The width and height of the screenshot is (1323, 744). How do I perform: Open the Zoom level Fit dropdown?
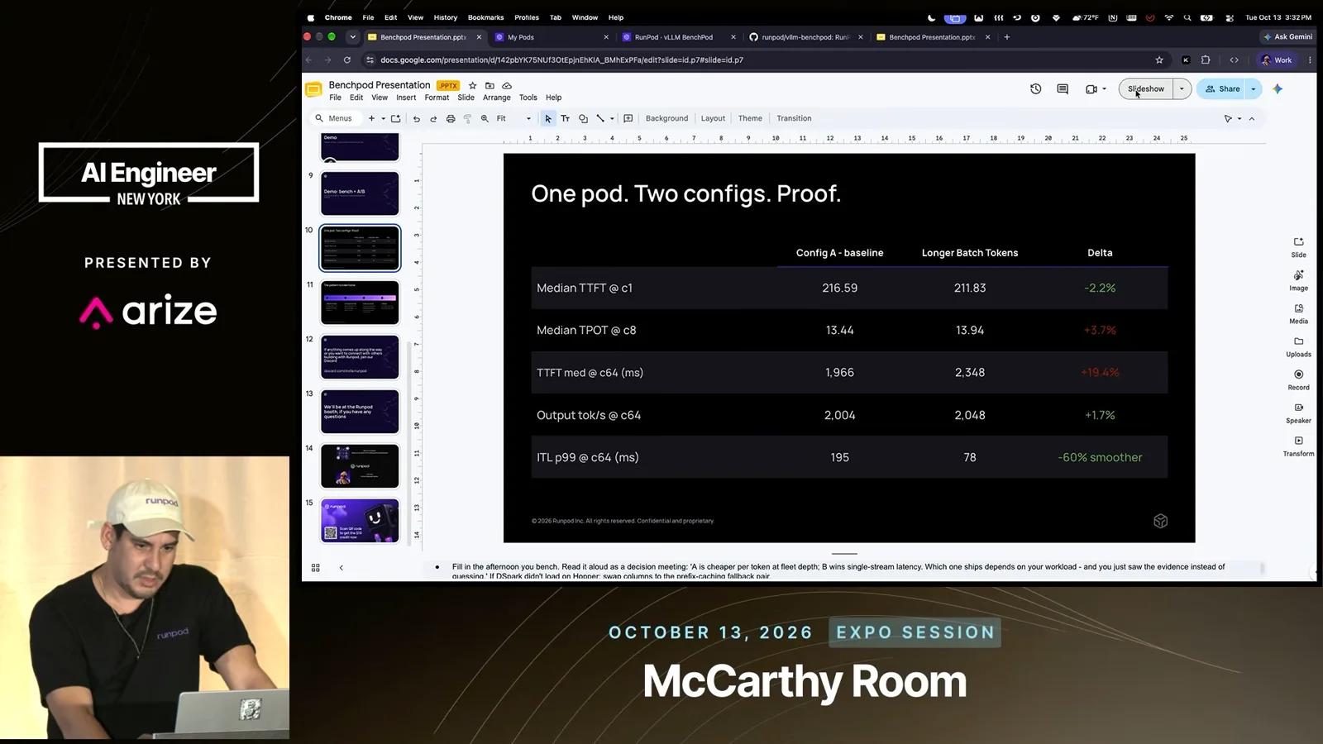tap(513, 118)
